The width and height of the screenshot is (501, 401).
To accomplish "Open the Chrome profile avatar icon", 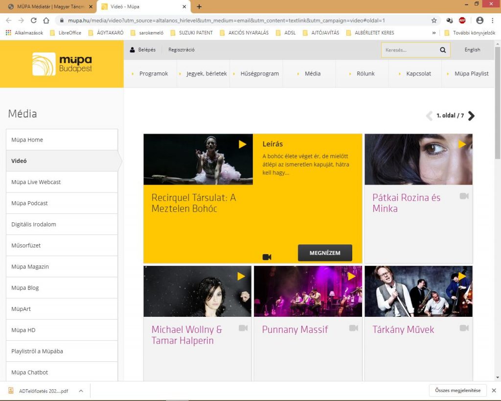I will [x=479, y=21].
